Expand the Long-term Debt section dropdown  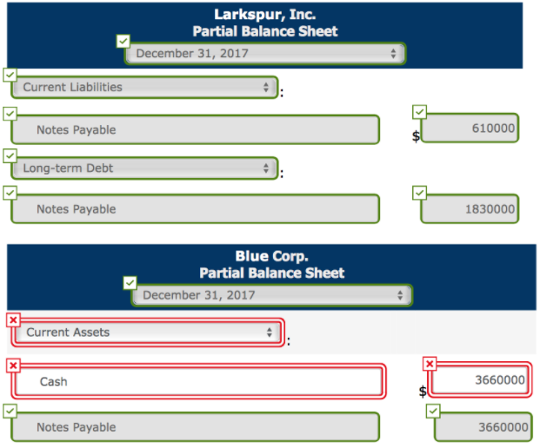pos(144,168)
